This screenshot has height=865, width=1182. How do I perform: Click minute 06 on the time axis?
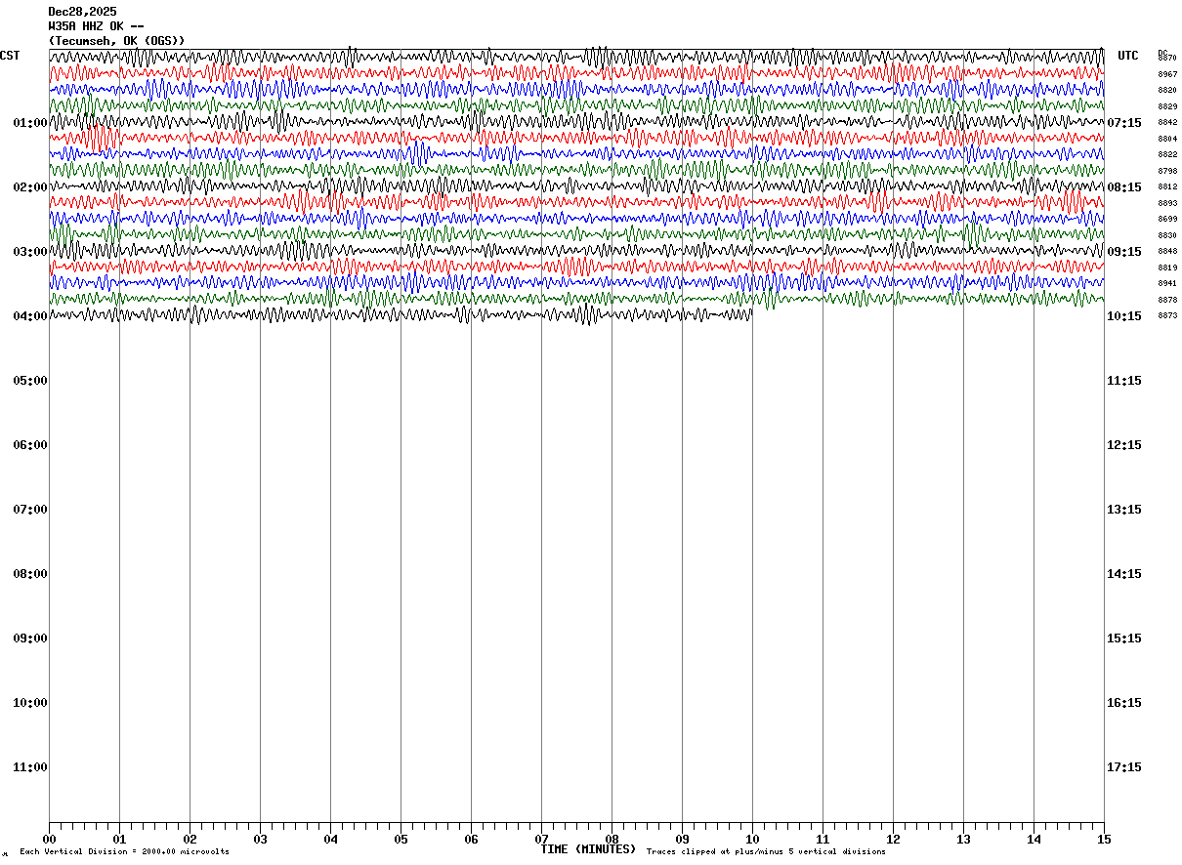pyautogui.click(x=471, y=839)
